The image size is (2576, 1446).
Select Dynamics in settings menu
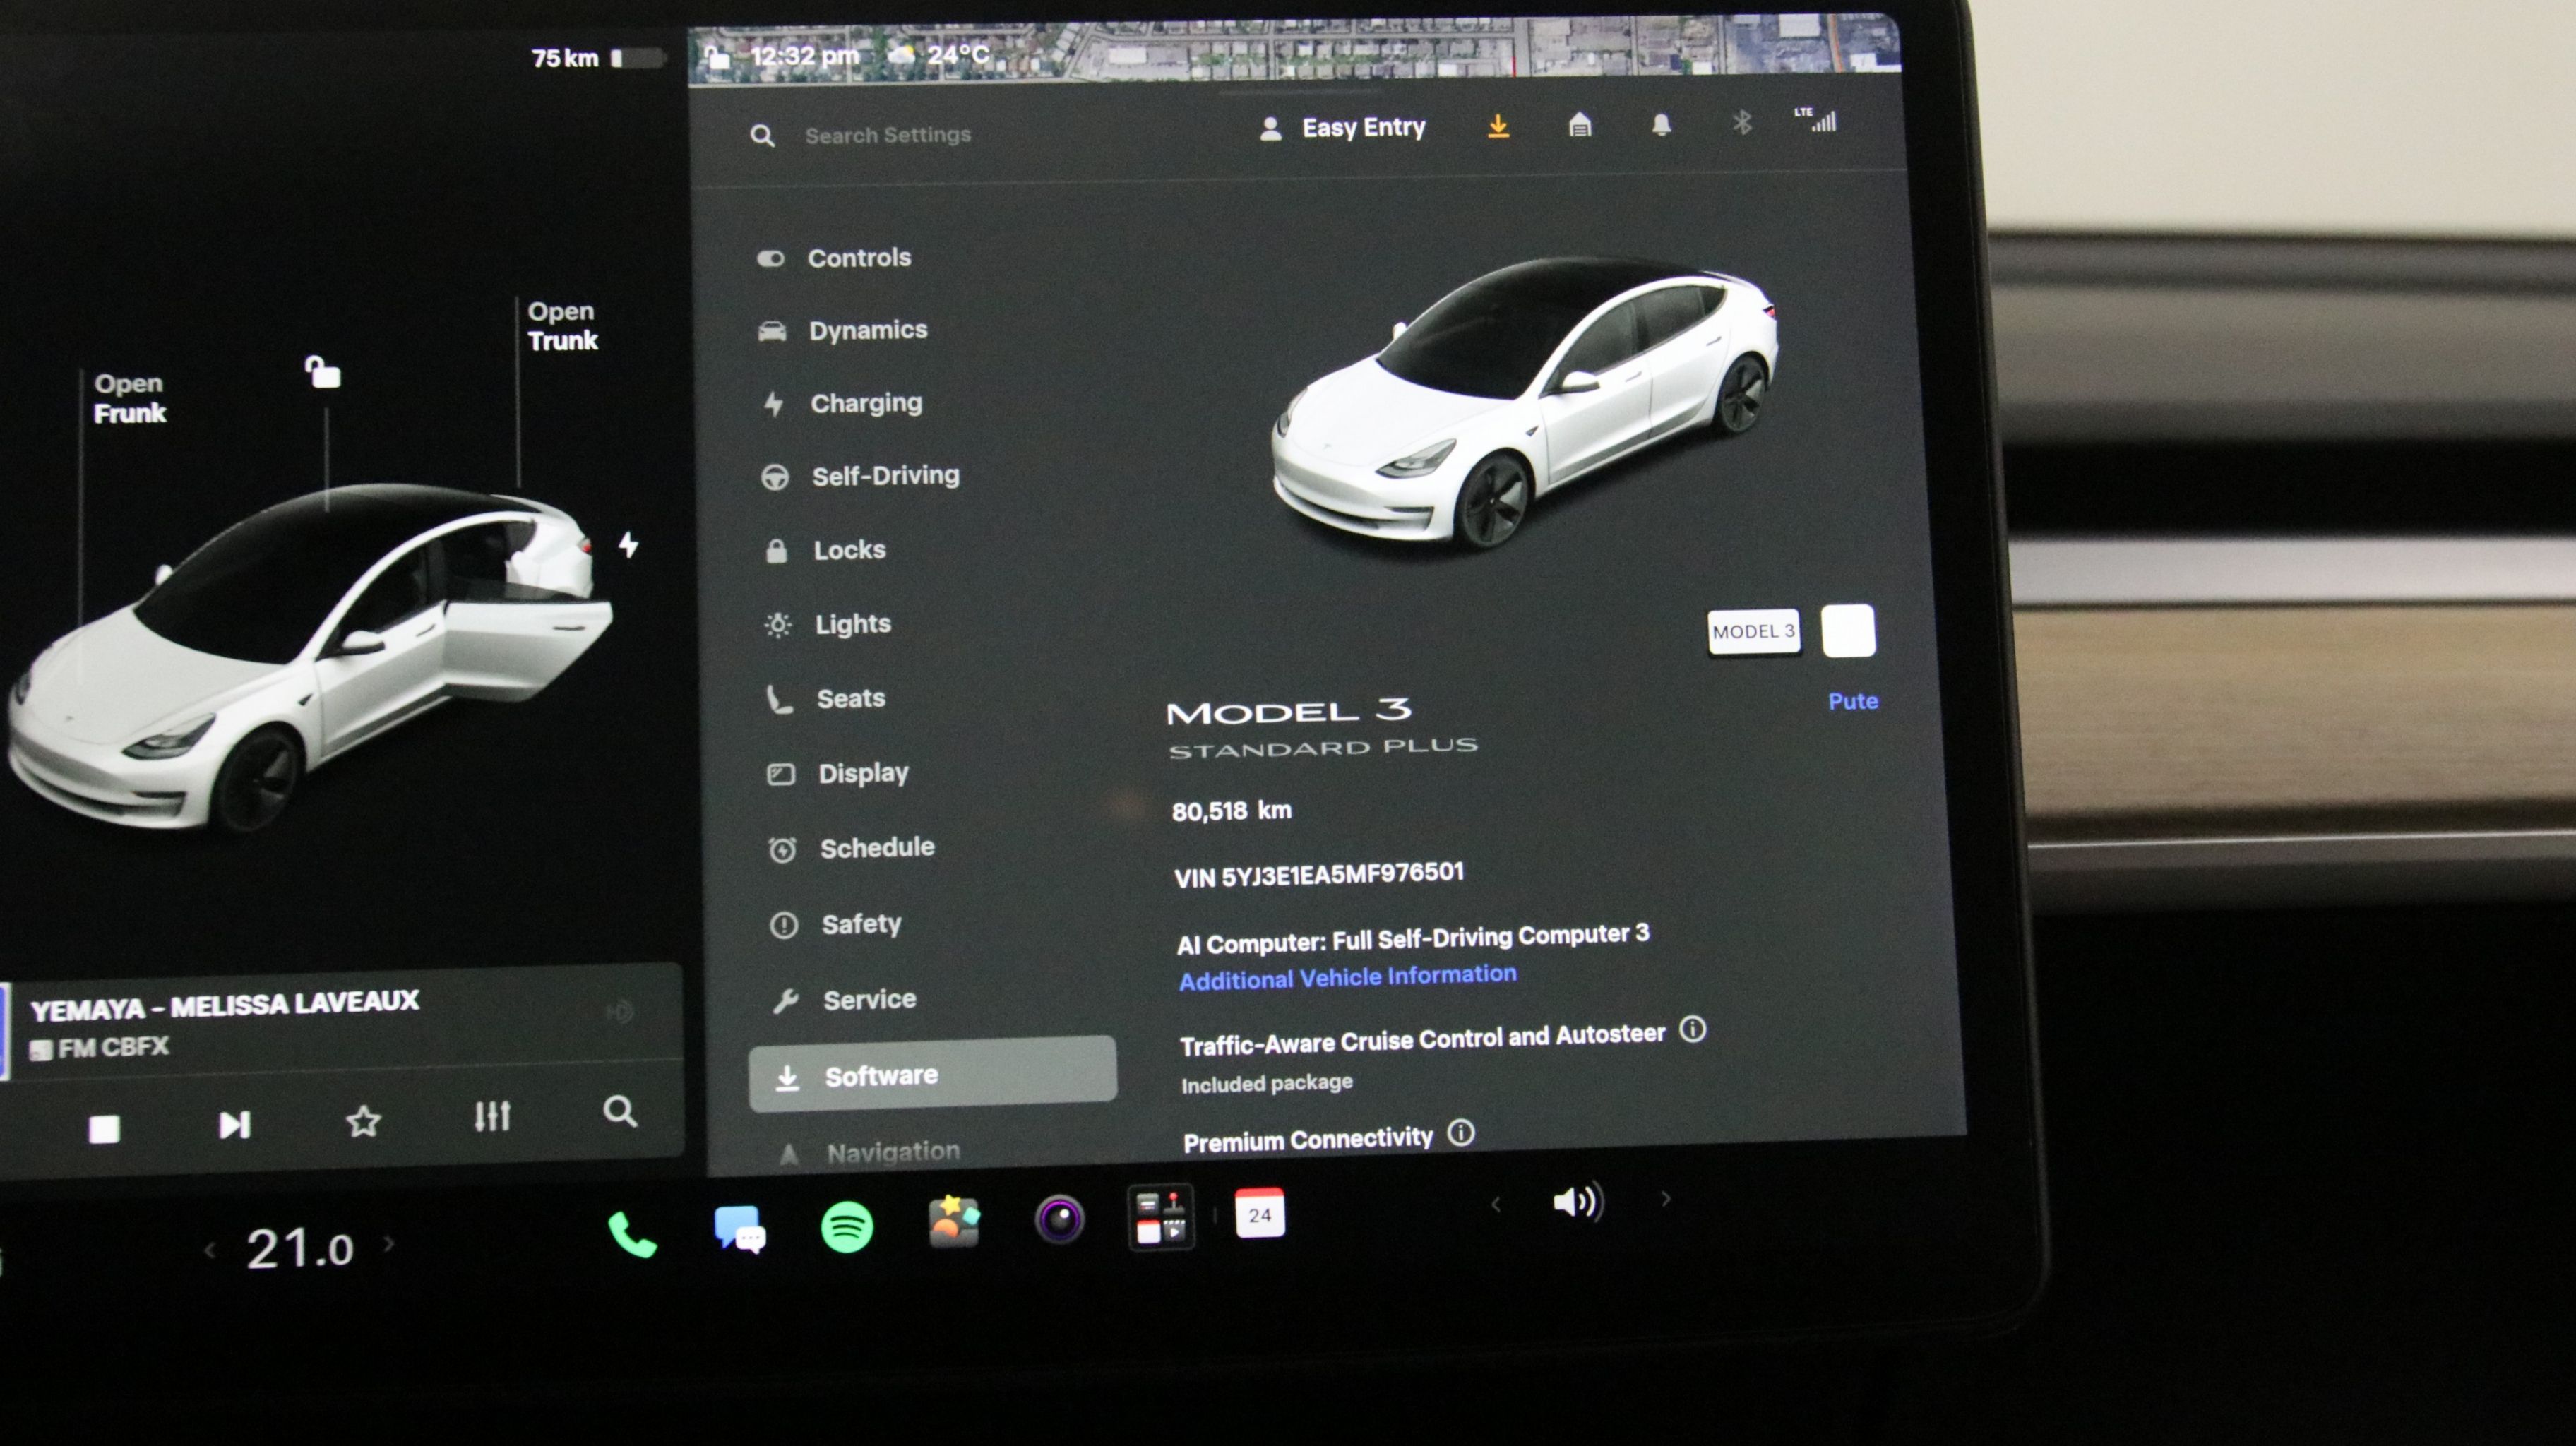(844, 330)
